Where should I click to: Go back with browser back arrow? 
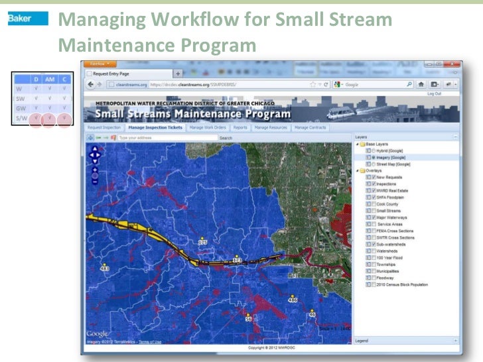click(90, 84)
